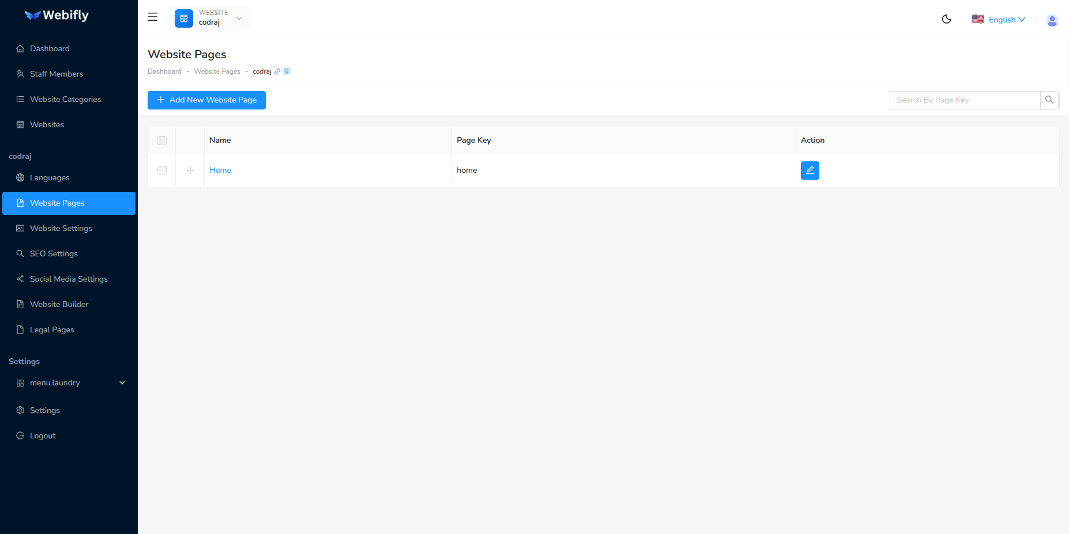1069x534 pixels.
Task: Check the checkbox for the Home row
Action: click(161, 170)
